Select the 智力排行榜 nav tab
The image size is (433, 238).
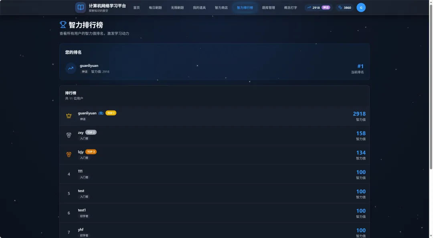pos(245,8)
